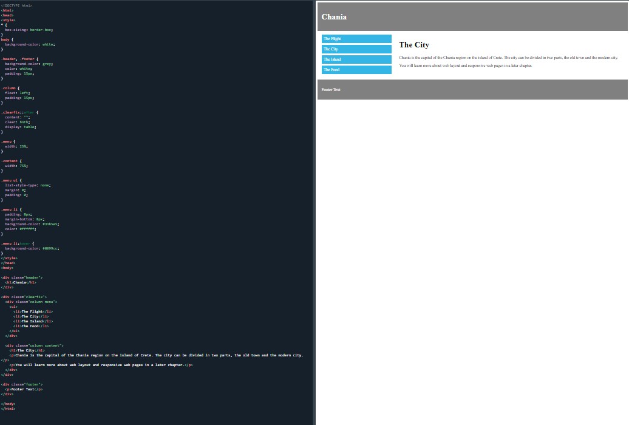The height and width of the screenshot is (425, 629).
Task: Place cursor on the DOCTYPE html code line
Action: pyautogui.click(x=16, y=5)
